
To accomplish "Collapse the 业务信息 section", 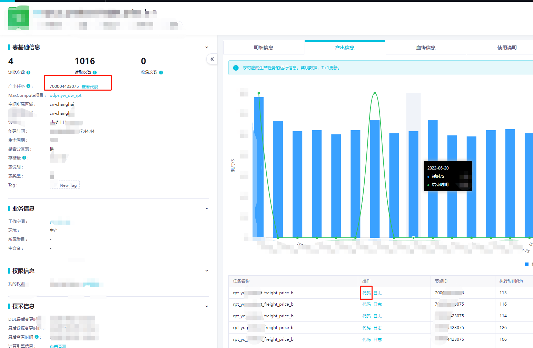I will point(207,208).
